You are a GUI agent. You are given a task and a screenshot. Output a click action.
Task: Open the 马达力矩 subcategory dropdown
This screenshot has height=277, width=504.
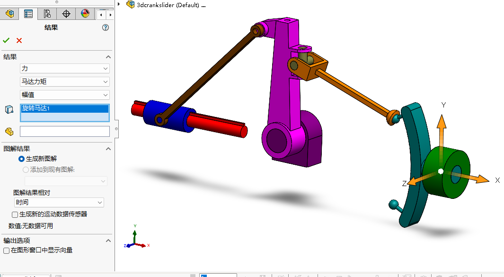click(64, 81)
